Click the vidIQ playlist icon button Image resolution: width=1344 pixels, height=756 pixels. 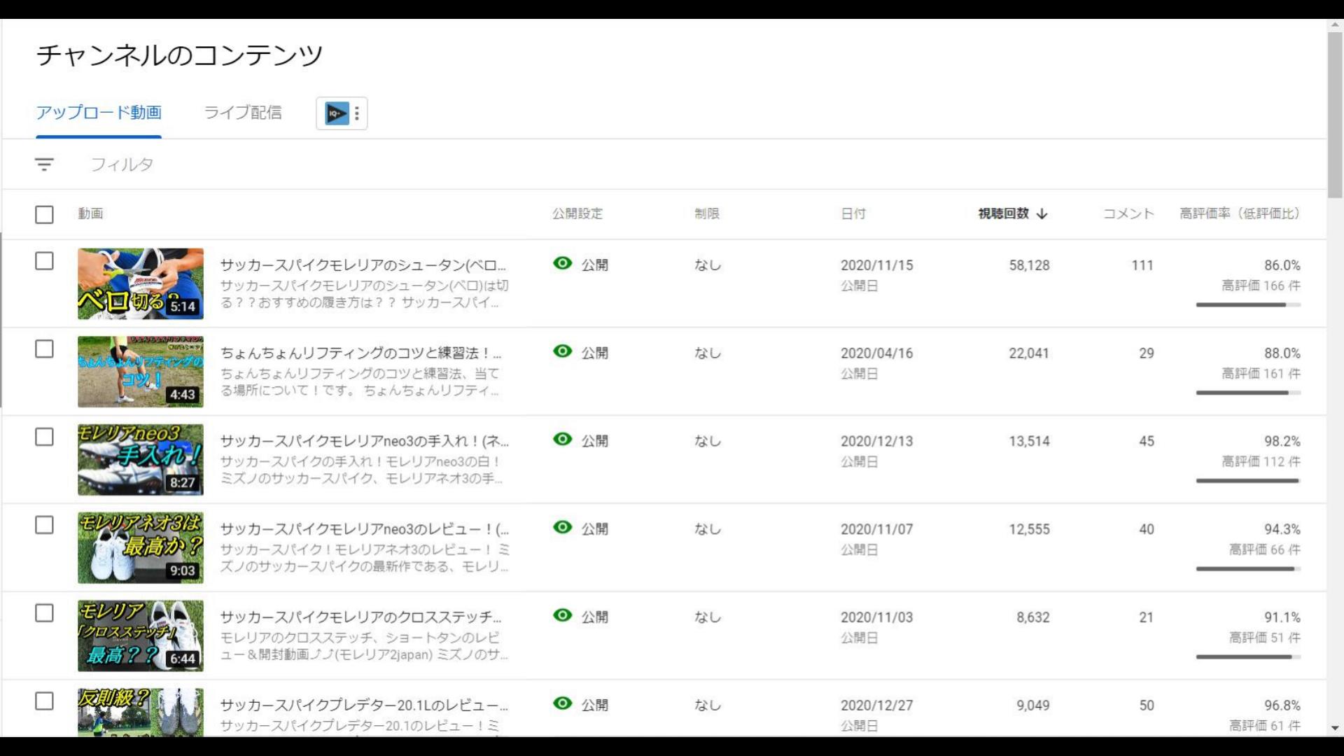pos(337,113)
